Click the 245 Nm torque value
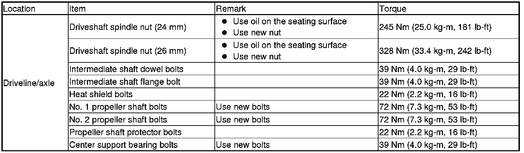 coord(435,27)
